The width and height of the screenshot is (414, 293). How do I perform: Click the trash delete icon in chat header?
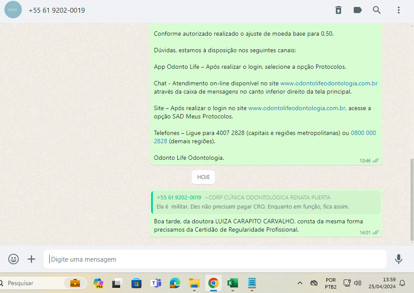(x=338, y=10)
